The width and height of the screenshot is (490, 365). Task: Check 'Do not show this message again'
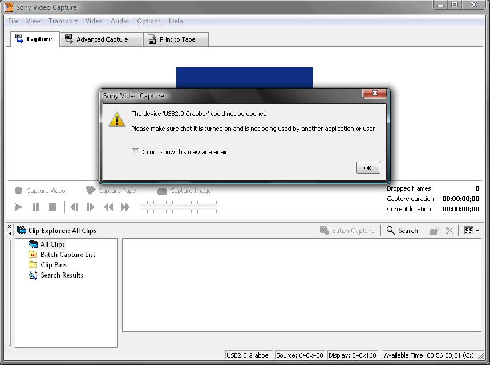135,152
